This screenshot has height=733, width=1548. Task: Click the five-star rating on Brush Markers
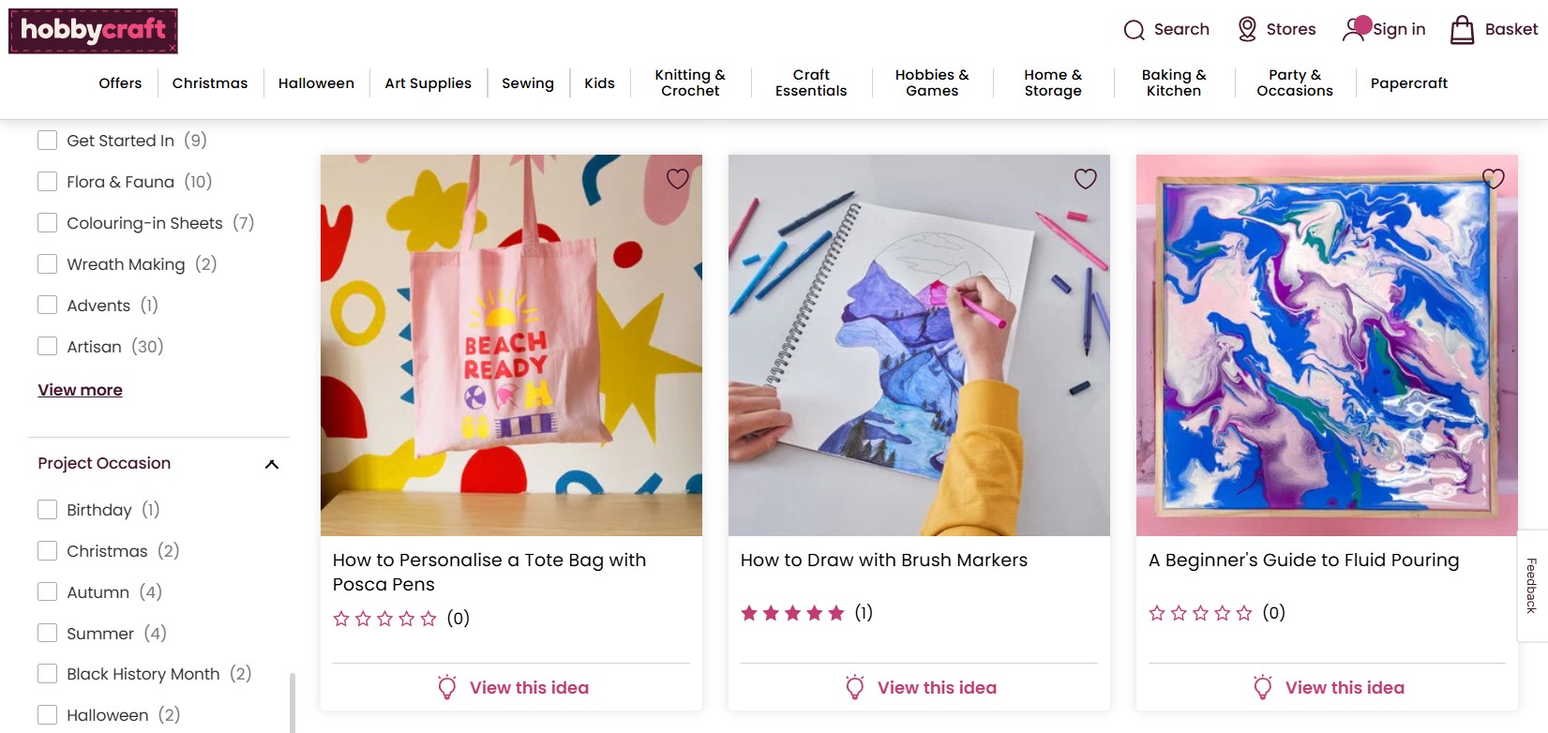pos(792,613)
